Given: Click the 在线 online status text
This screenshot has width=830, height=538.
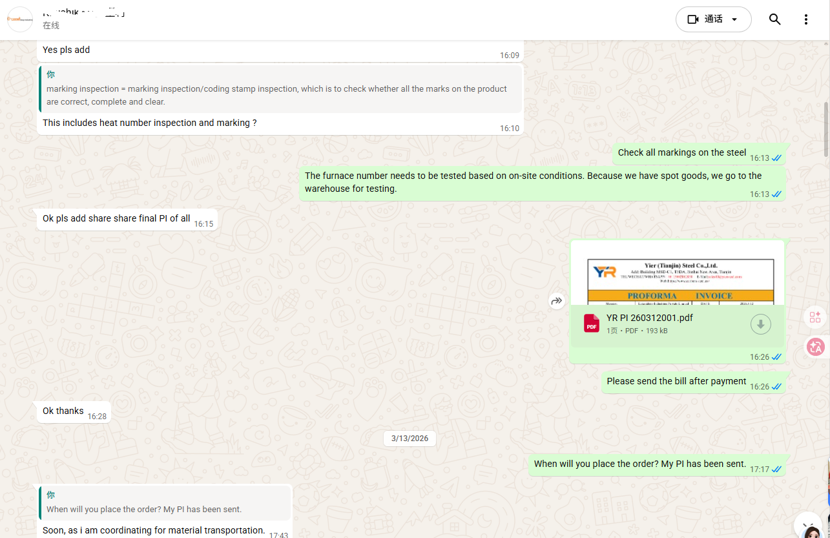Looking at the screenshot, I should coord(51,25).
